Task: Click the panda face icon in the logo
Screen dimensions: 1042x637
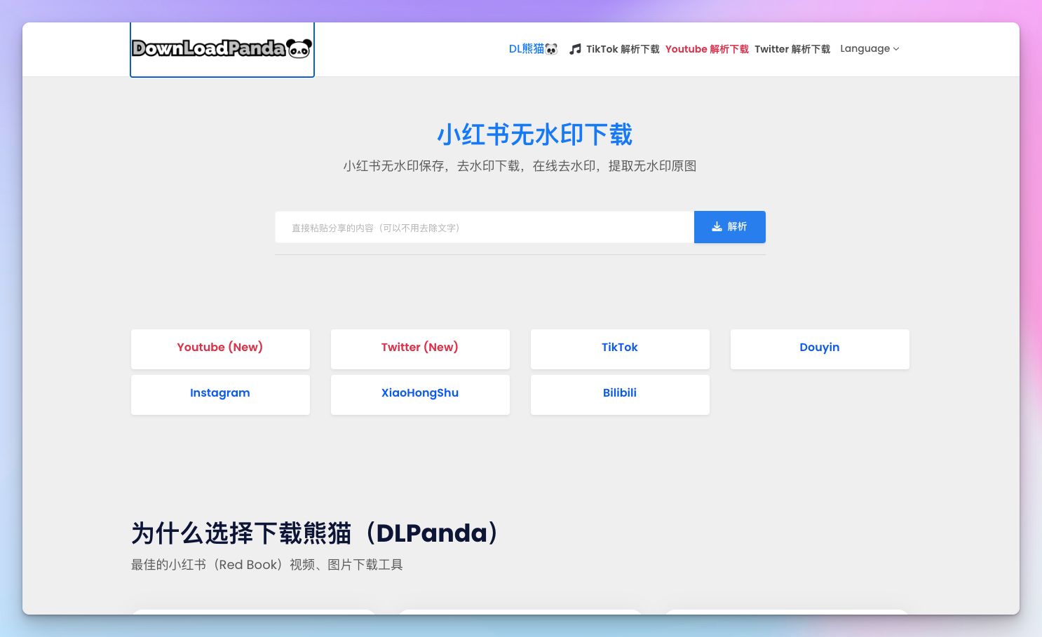Action: coord(299,48)
